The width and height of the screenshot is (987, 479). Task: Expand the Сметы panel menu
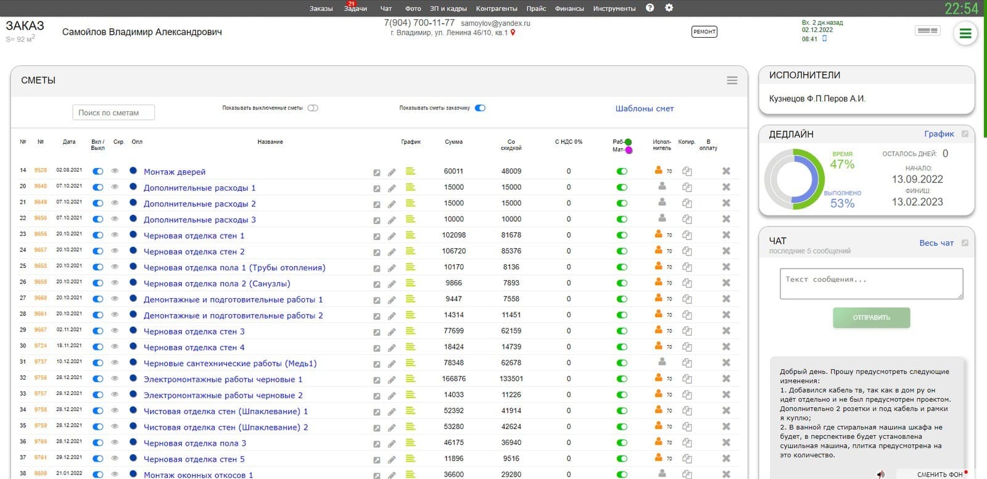point(732,80)
